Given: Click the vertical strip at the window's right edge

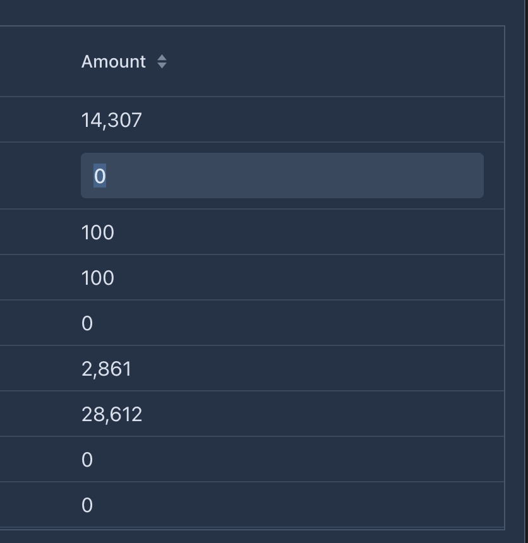Looking at the screenshot, I should pos(526,271).
